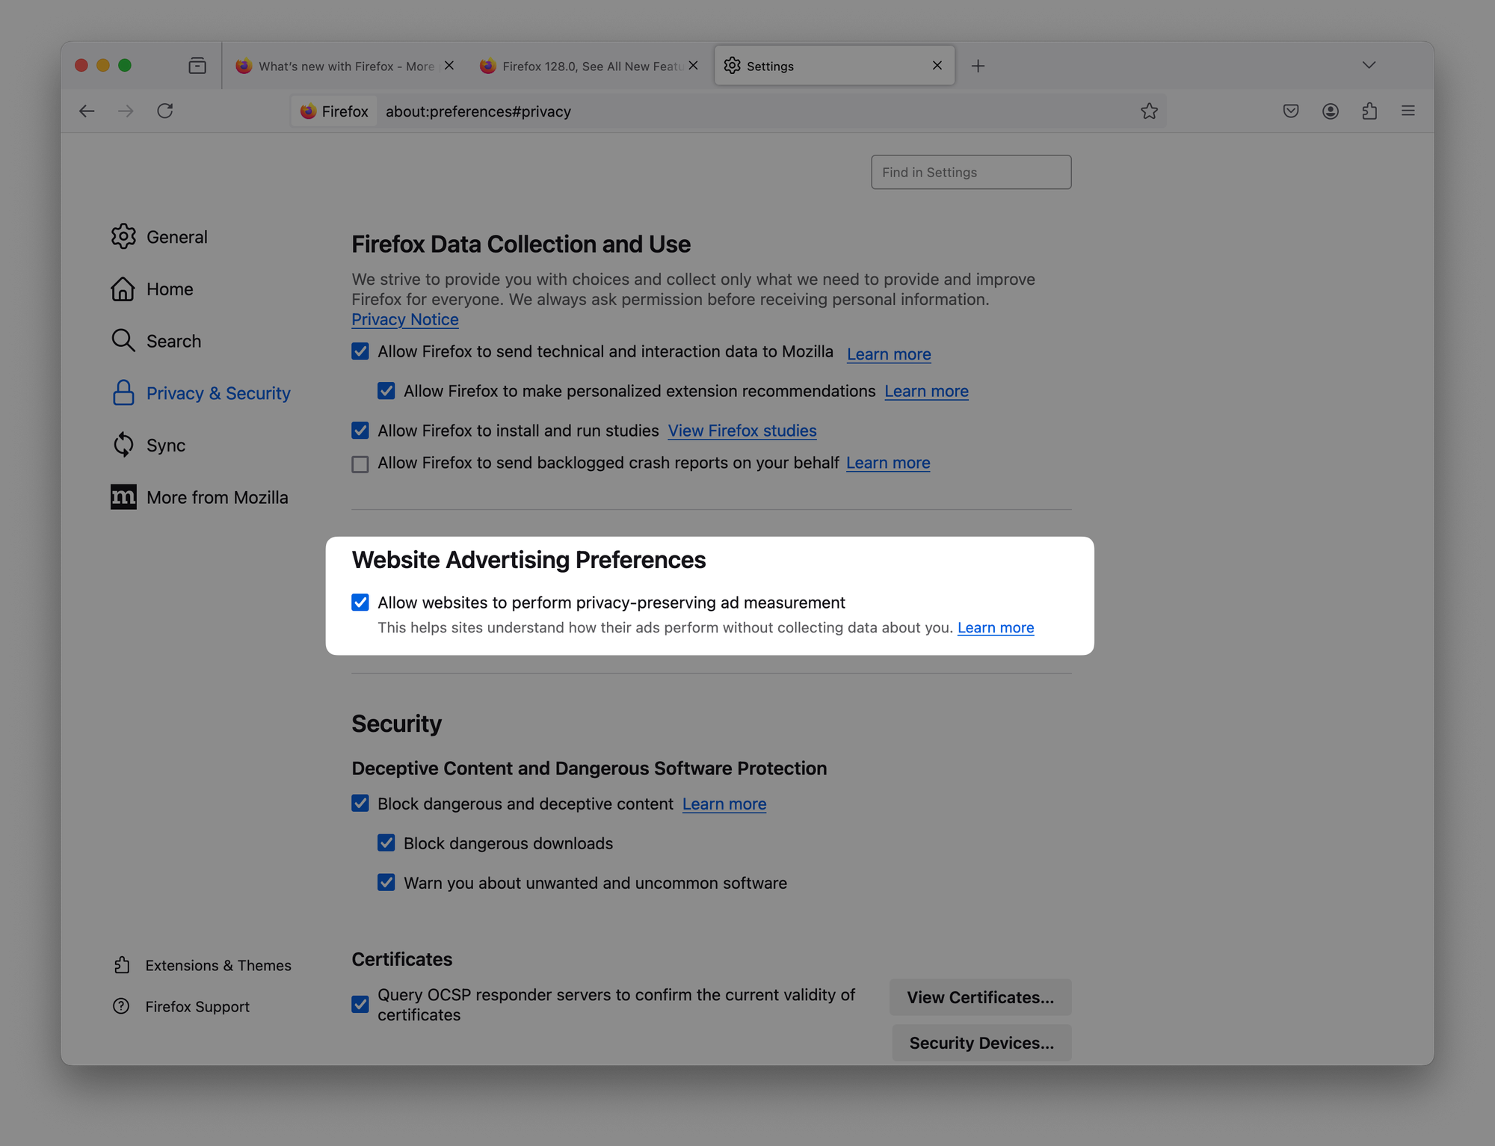Screen dimensions: 1495x1146
Task: Click the Firefox identity badge in URL bar
Action: [334, 111]
